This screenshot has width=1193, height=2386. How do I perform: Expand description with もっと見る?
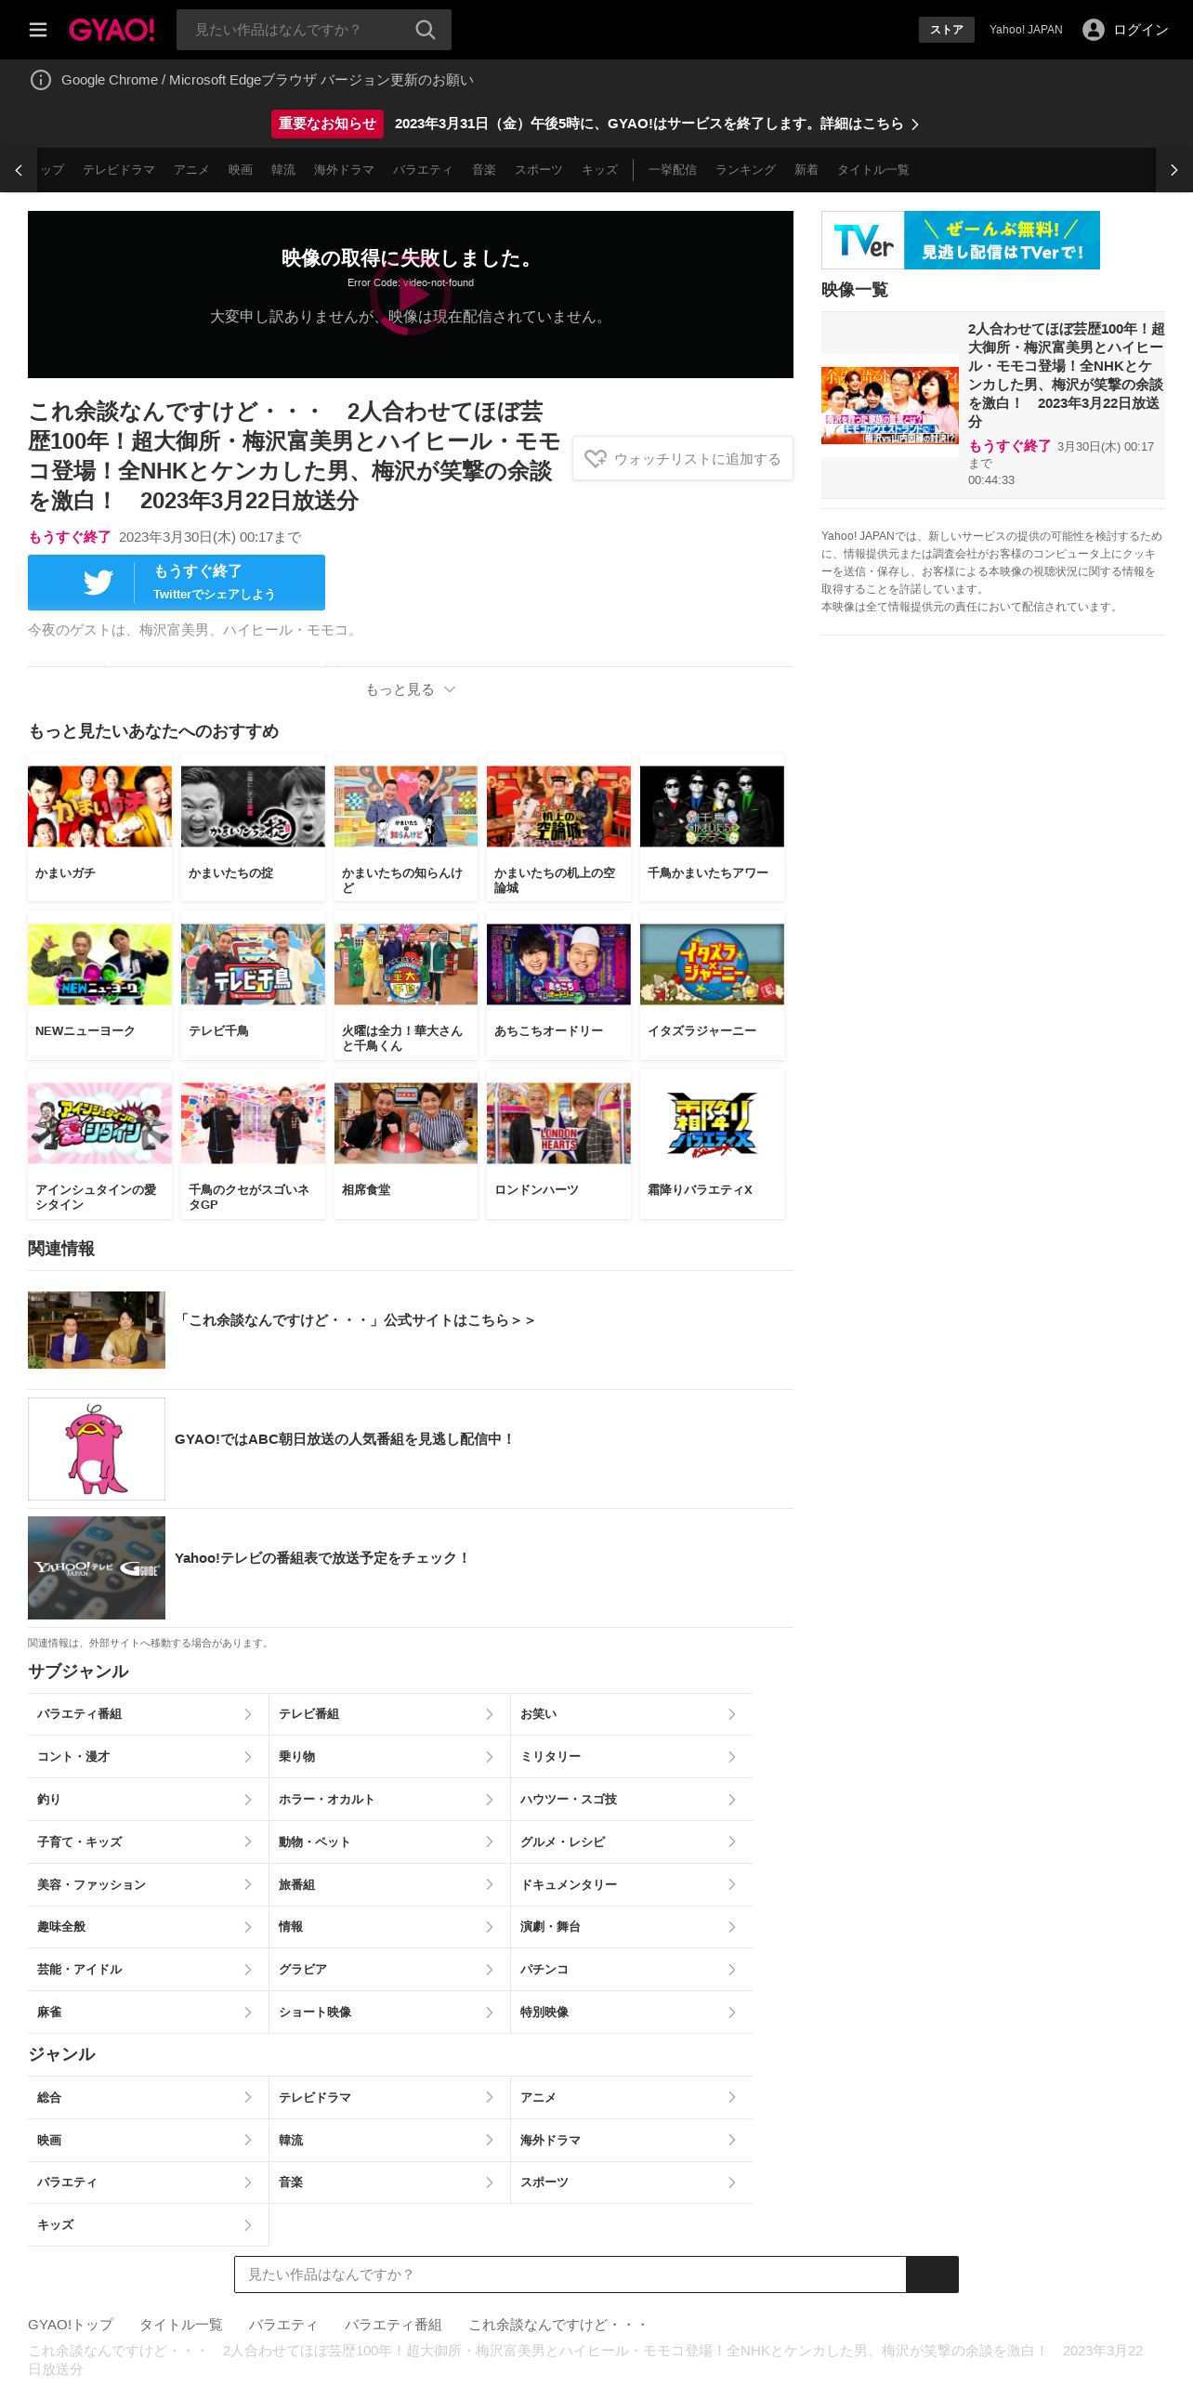(410, 689)
